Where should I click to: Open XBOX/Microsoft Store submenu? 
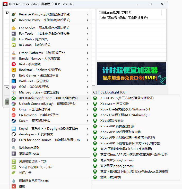(51, 98)
